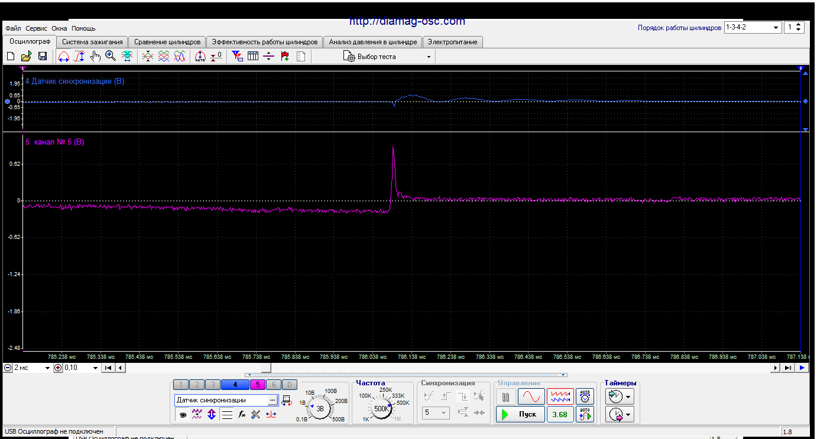Select the magenta channel 5 button
Viewport: 817px width, 439px height.
pyautogui.click(x=258, y=385)
